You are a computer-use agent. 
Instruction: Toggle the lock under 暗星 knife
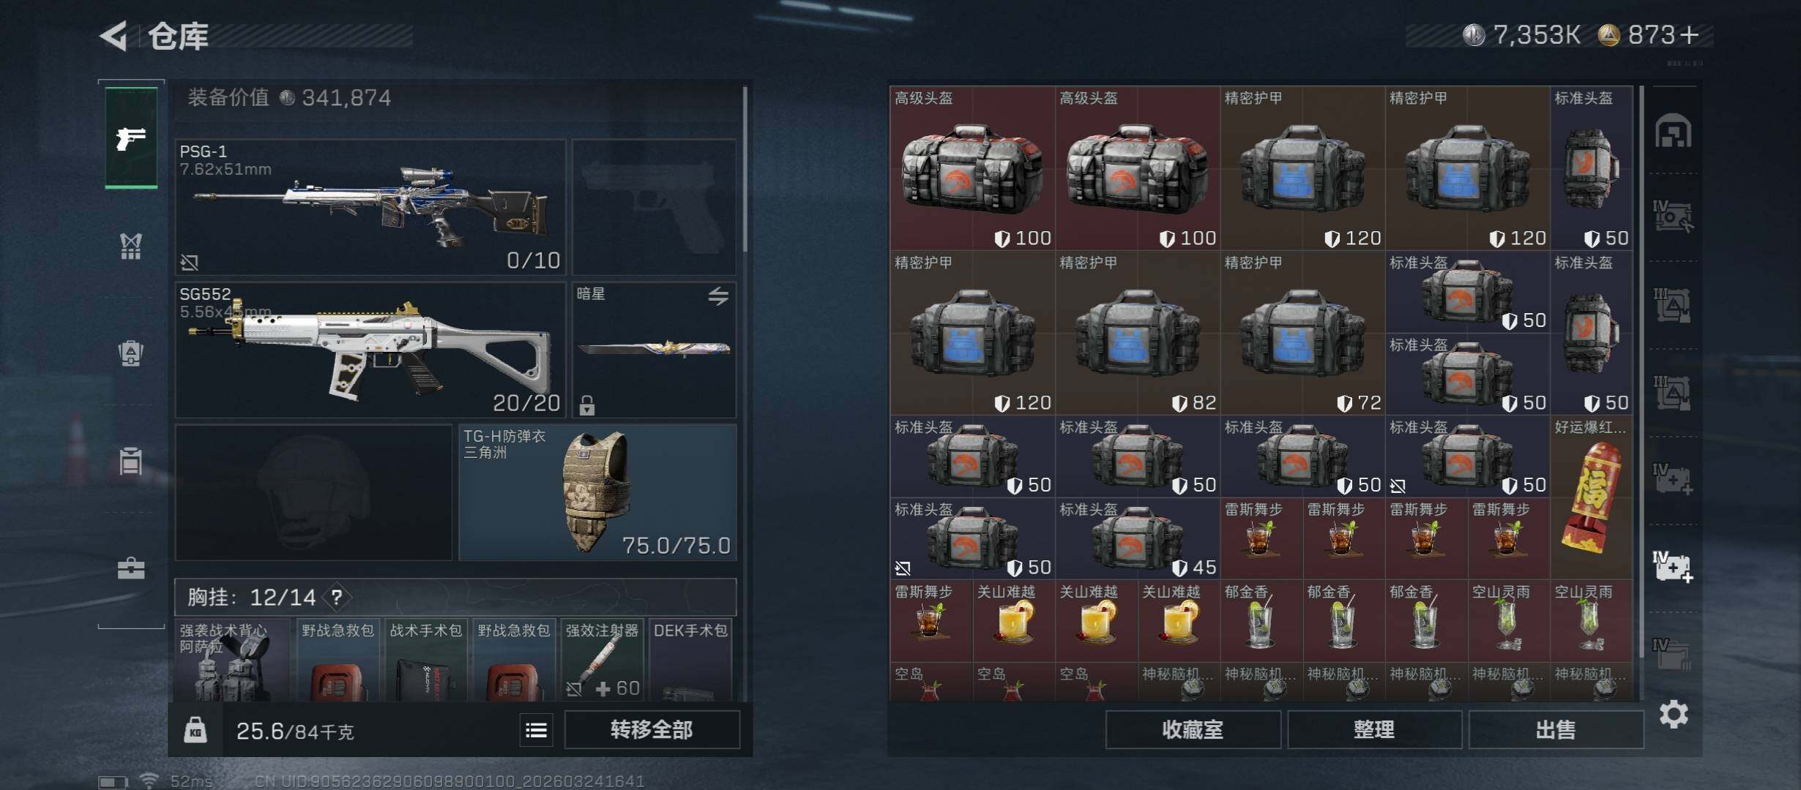coord(587,405)
